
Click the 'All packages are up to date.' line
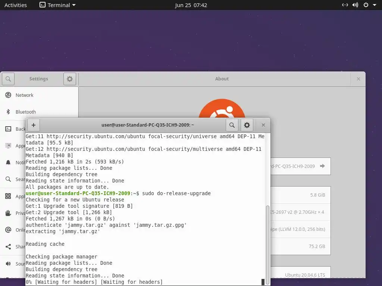coord(67,187)
